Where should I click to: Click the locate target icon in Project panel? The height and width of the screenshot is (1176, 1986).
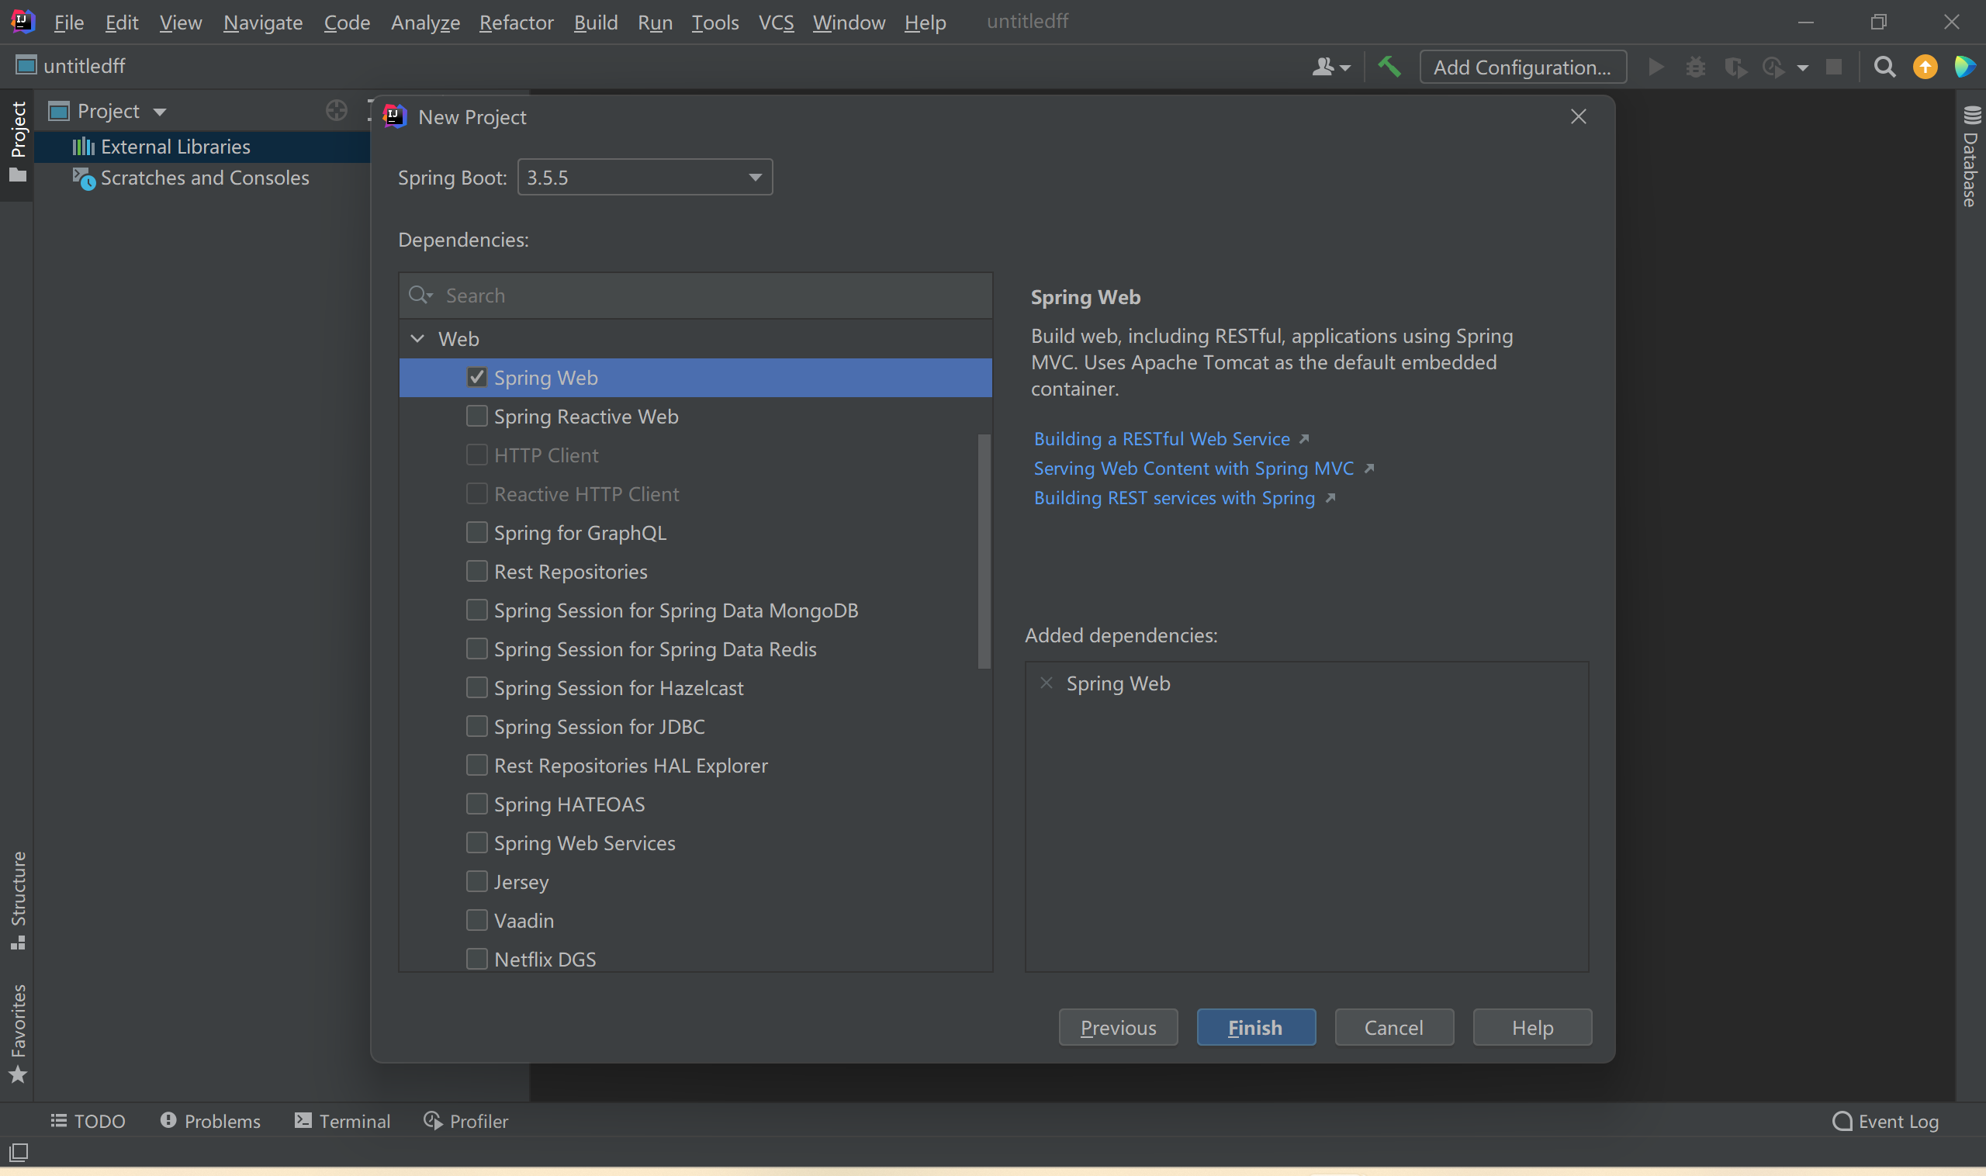(336, 111)
